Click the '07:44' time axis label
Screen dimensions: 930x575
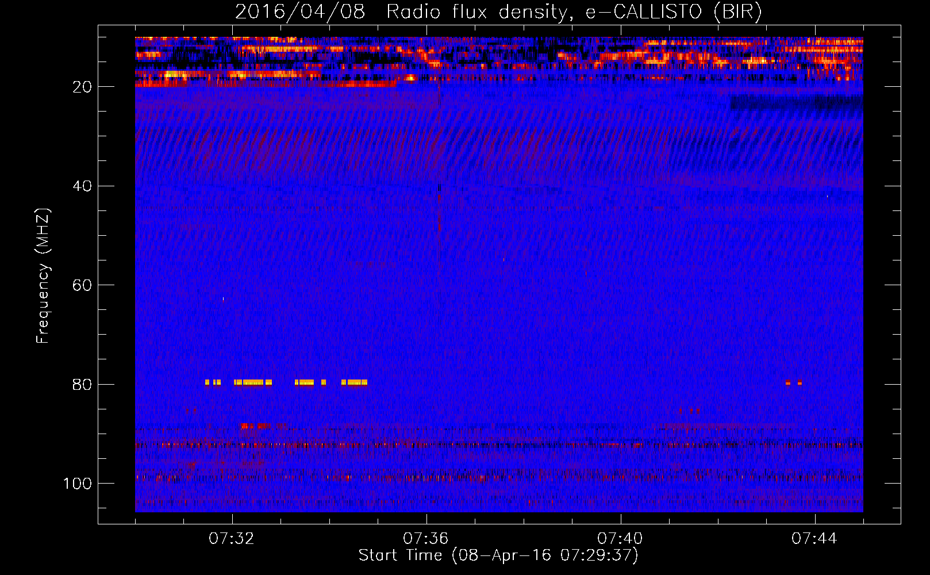(814, 539)
